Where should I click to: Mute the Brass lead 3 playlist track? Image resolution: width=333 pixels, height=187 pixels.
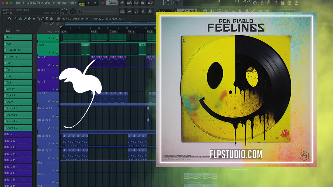click(x=57, y=128)
